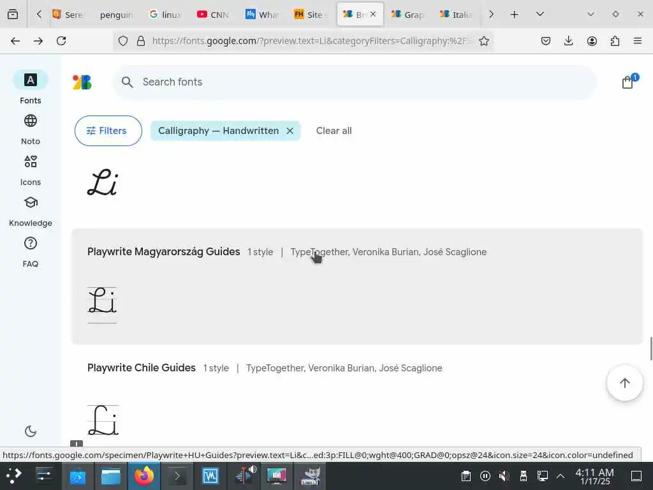Bookmark this page with the star
This screenshot has height=490, width=653.
pyautogui.click(x=484, y=41)
